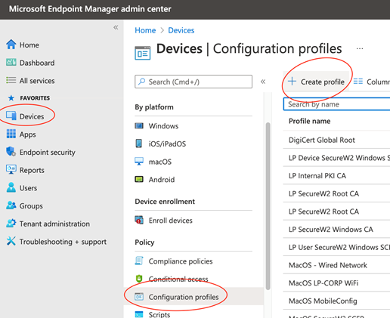
Task: Click the Home house icon in sidebar
Action: pyautogui.click(x=11, y=45)
